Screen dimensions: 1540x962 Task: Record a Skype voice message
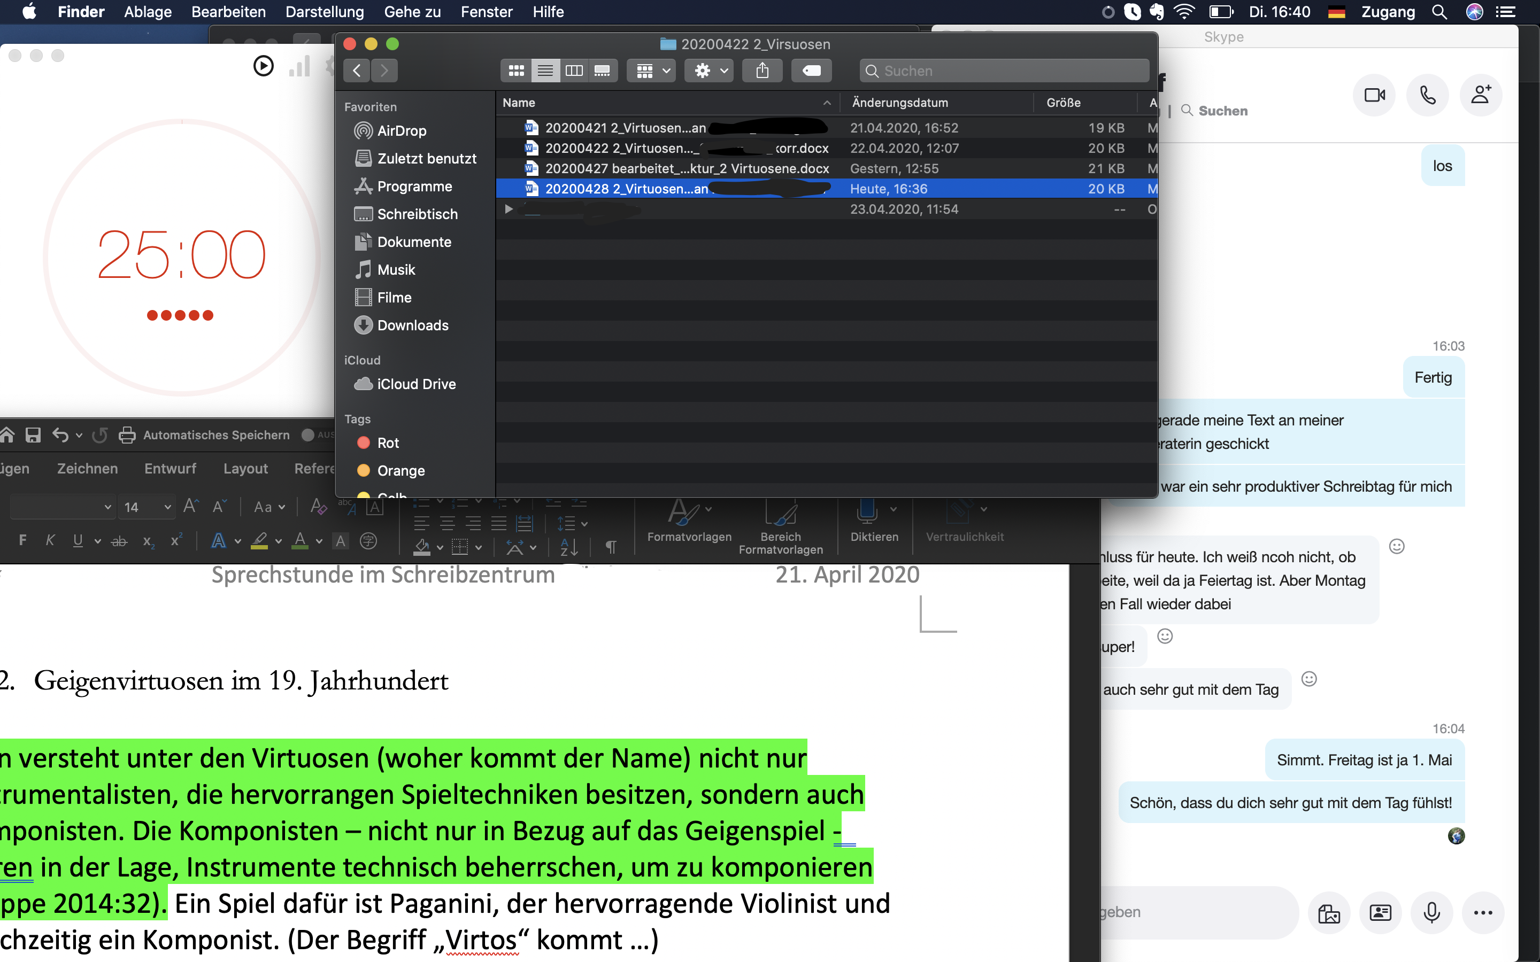click(x=1432, y=913)
